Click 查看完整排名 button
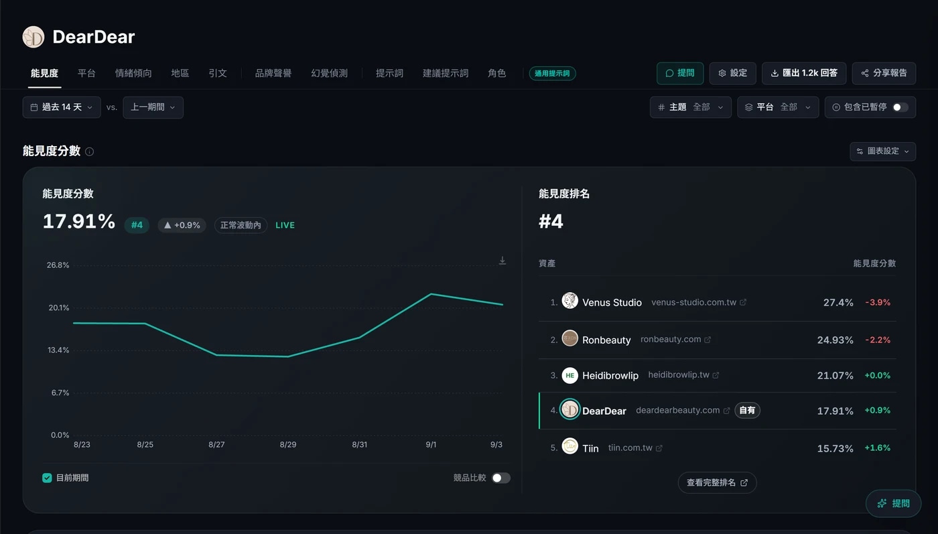Screen dimensions: 938x534 (x=717, y=482)
